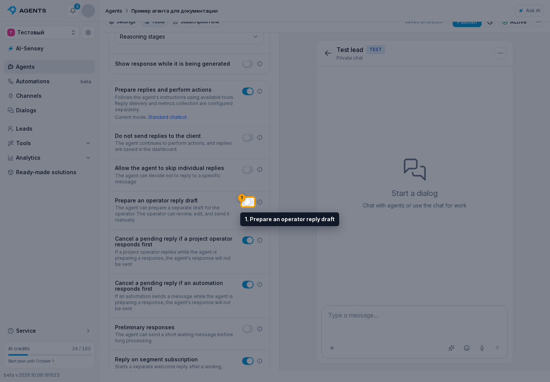
Task: Open the emoji picker in chat
Action: 467,348
